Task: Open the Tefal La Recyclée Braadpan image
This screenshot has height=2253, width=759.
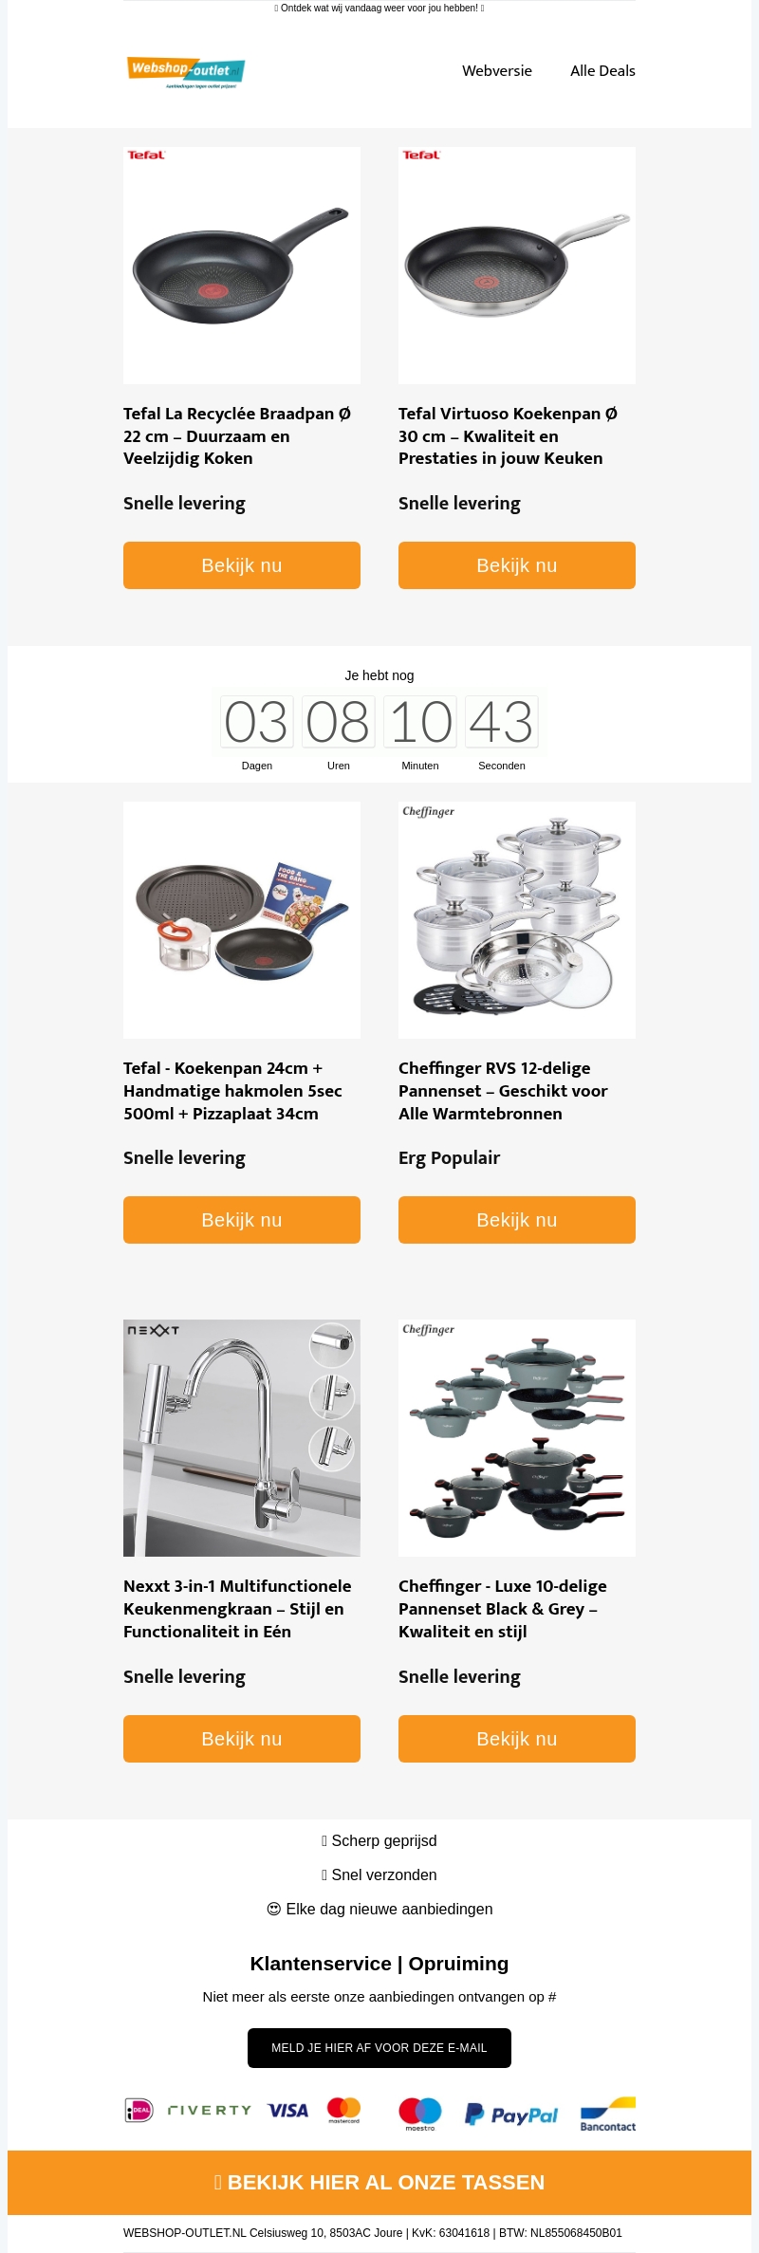Action: (242, 266)
